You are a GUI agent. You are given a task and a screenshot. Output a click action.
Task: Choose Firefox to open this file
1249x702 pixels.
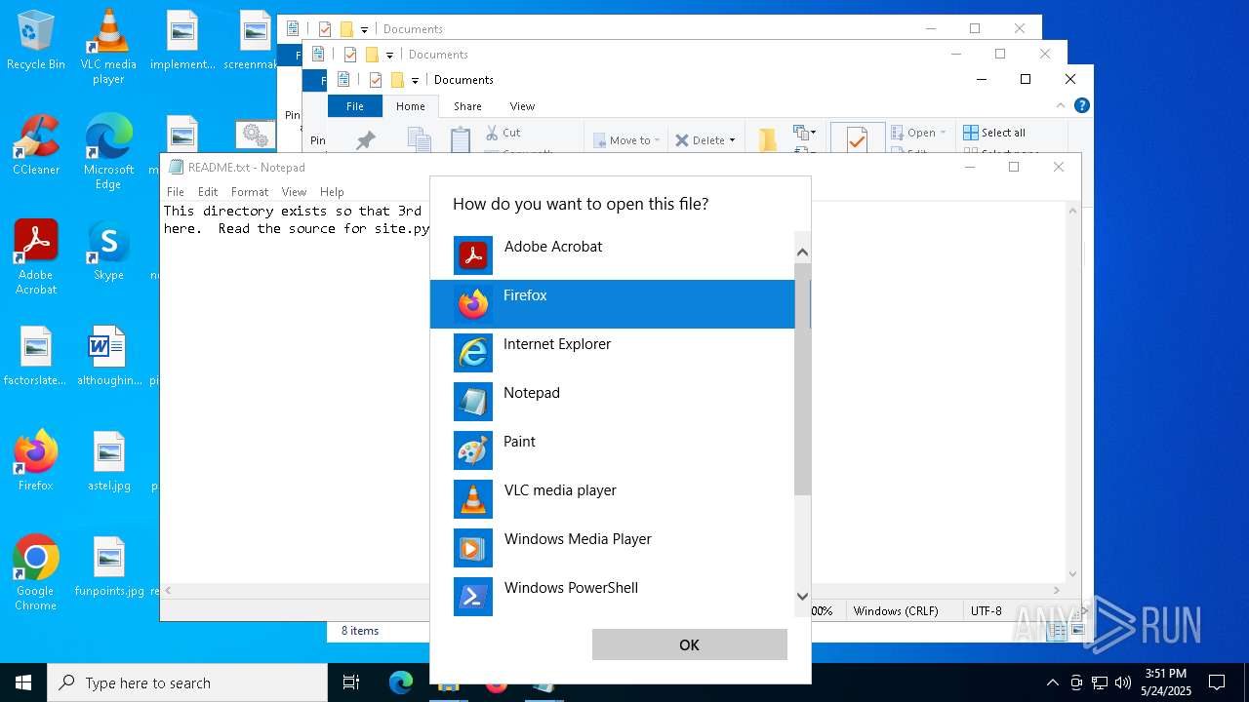(x=613, y=304)
